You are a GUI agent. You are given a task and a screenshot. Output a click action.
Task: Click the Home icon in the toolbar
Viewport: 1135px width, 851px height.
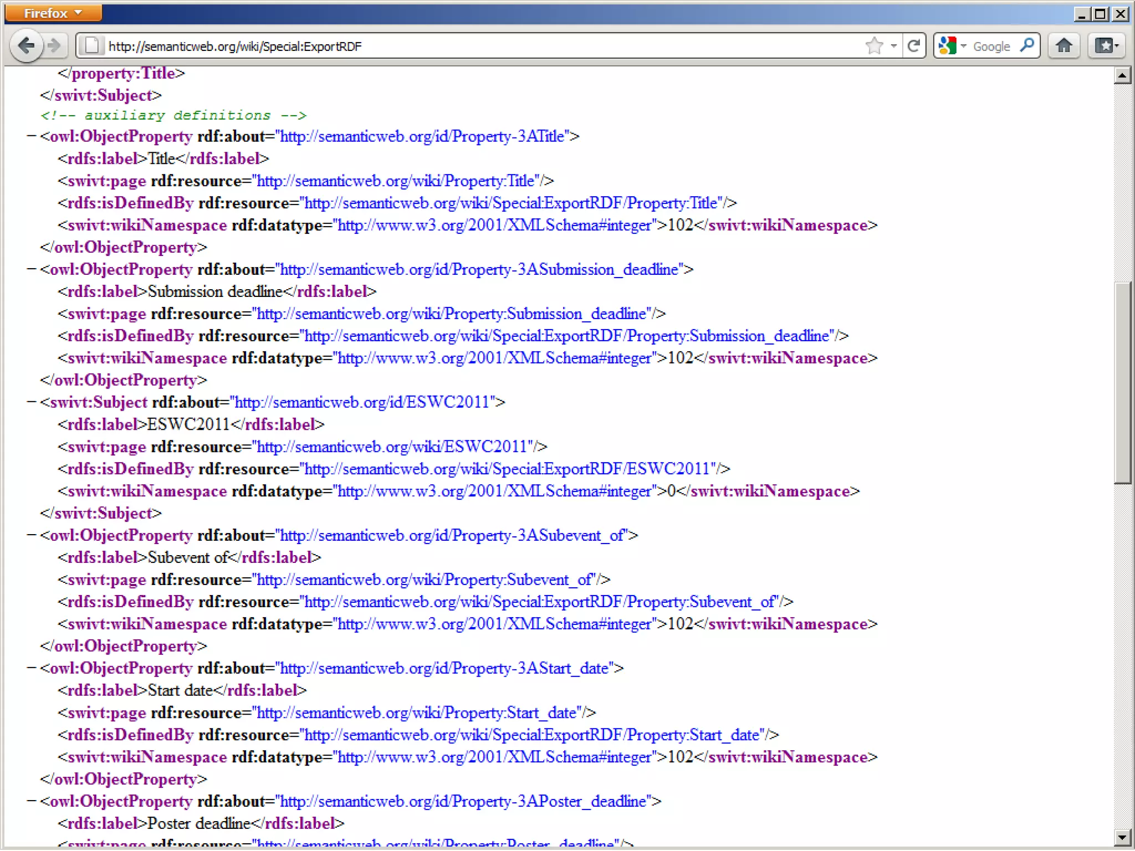1064,46
